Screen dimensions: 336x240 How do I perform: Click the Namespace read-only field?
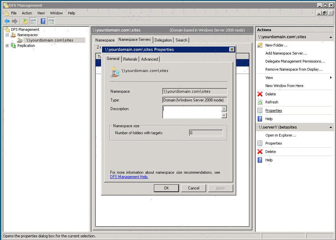click(195, 91)
